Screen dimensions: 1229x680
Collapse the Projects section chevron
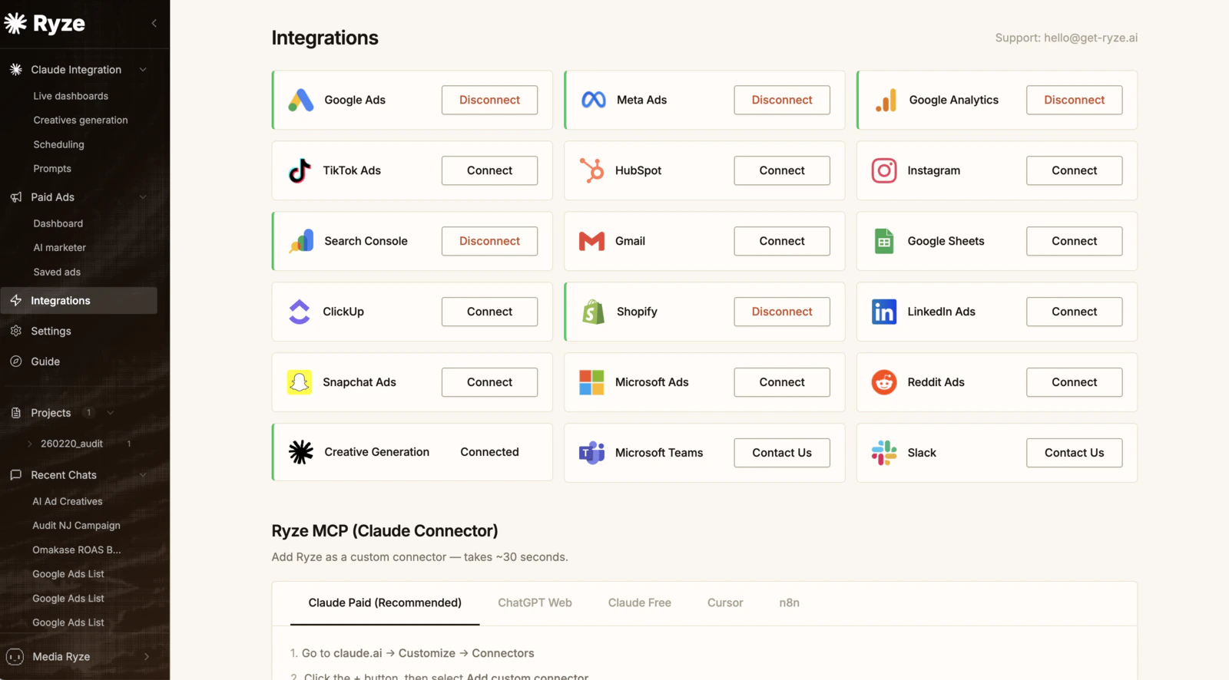(x=111, y=413)
